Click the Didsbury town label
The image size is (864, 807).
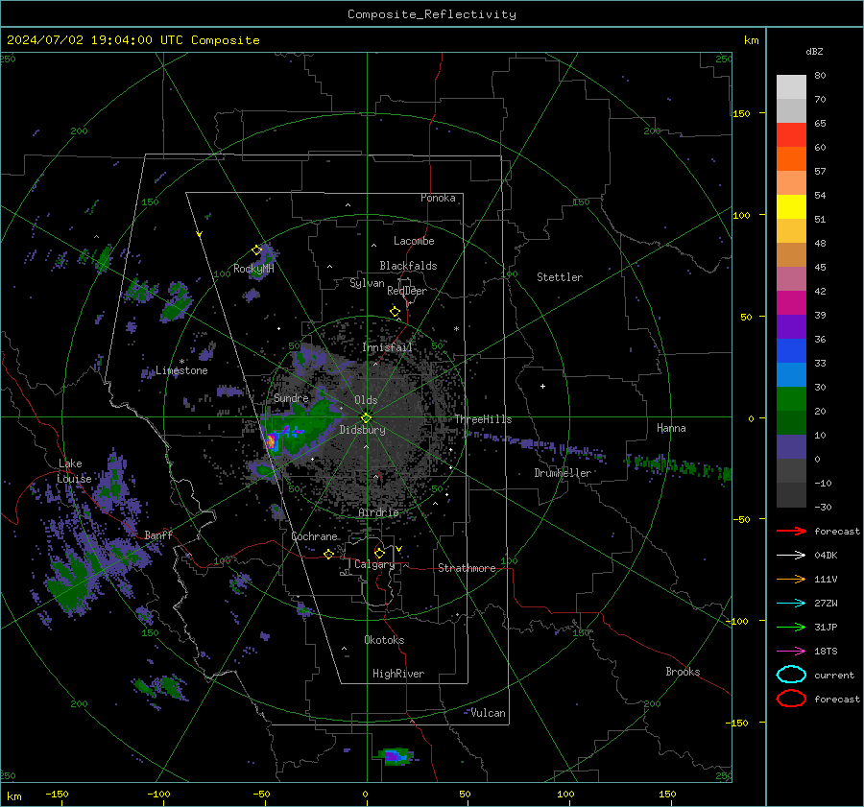362,430
